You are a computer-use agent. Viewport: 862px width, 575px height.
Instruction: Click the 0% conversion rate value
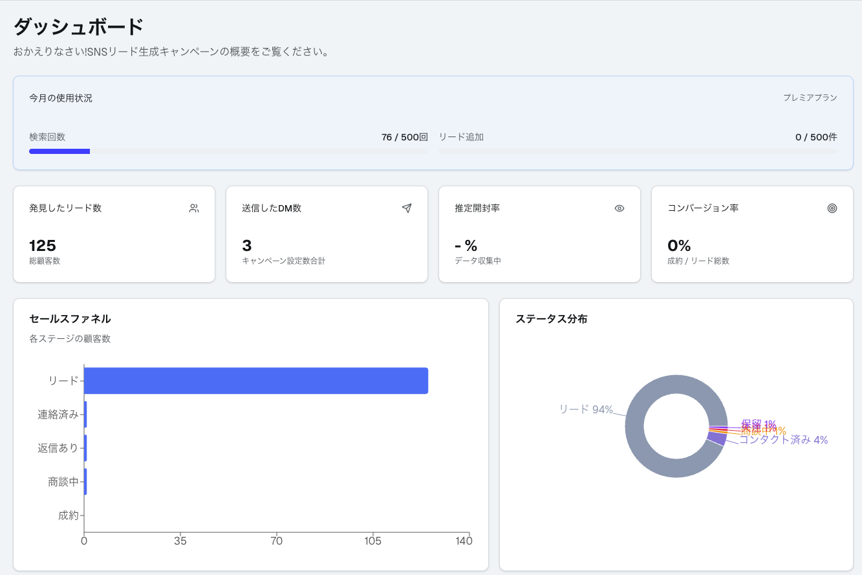click(679, 246)
